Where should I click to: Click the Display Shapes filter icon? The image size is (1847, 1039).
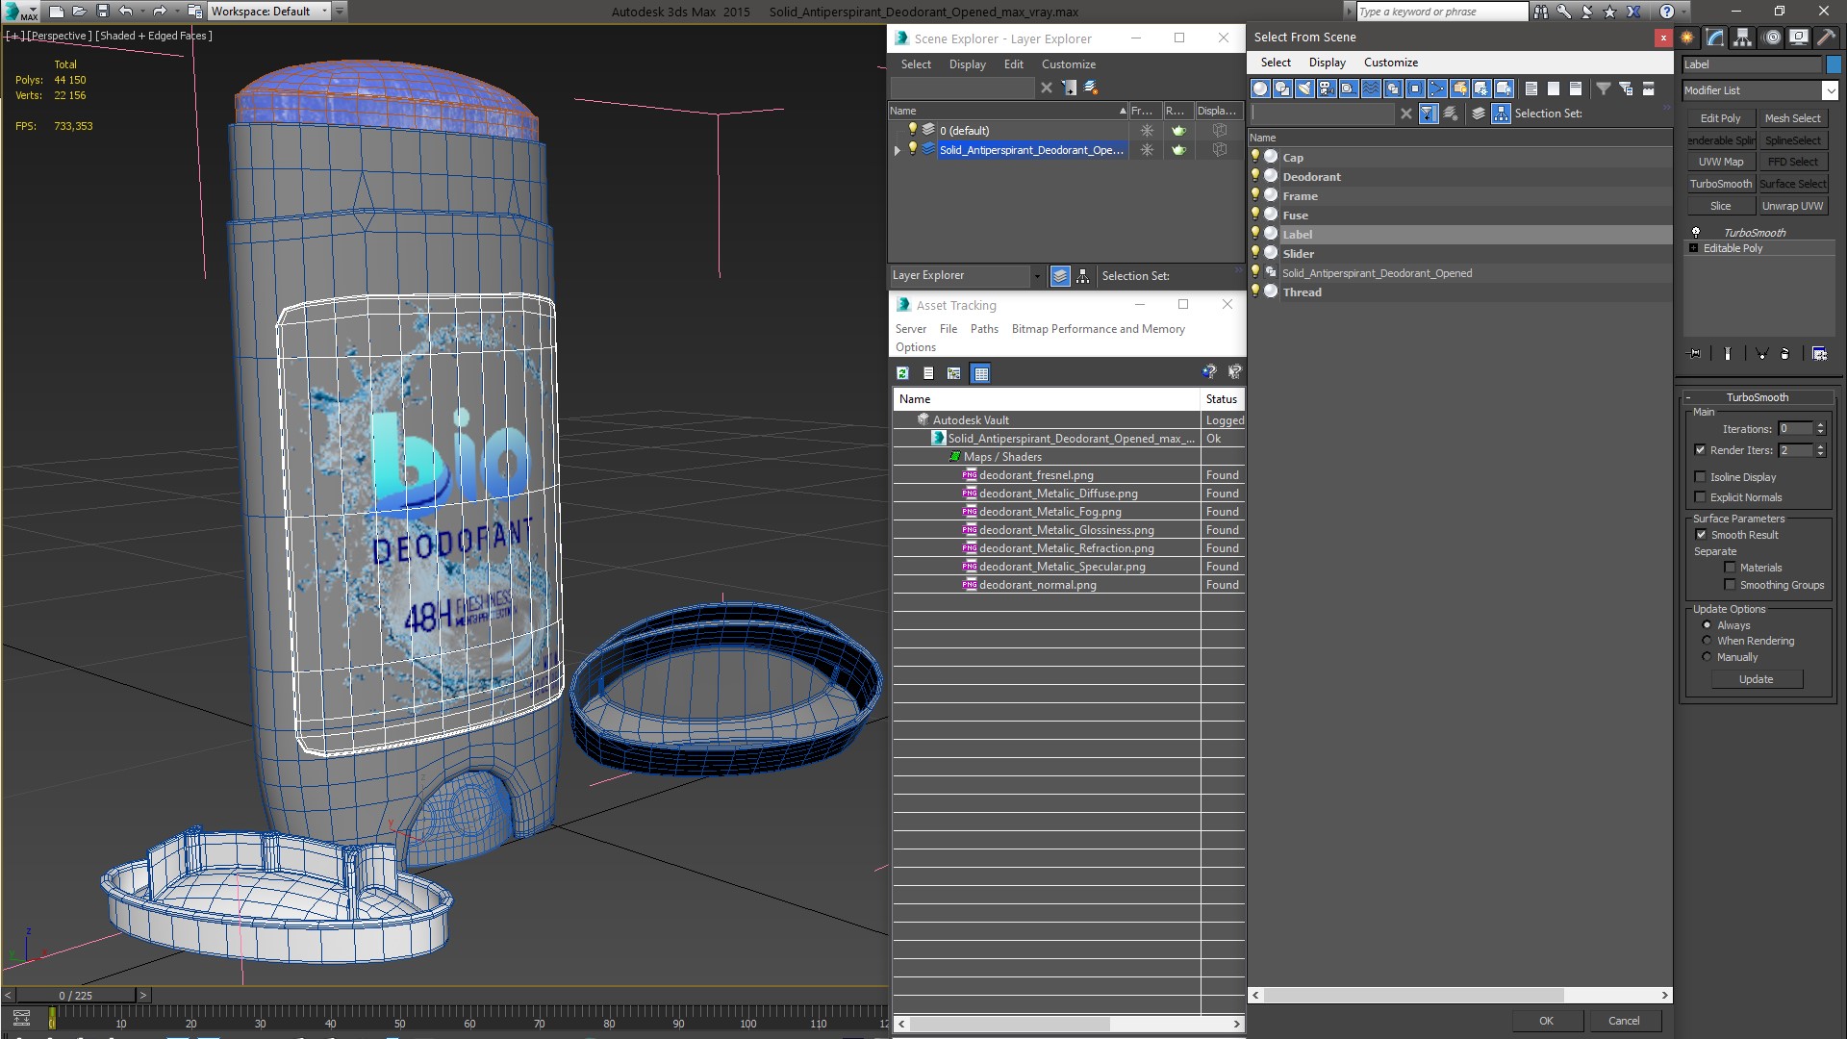(1282, 89)
